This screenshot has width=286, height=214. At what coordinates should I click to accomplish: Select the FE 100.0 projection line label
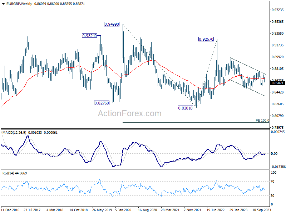262,121
